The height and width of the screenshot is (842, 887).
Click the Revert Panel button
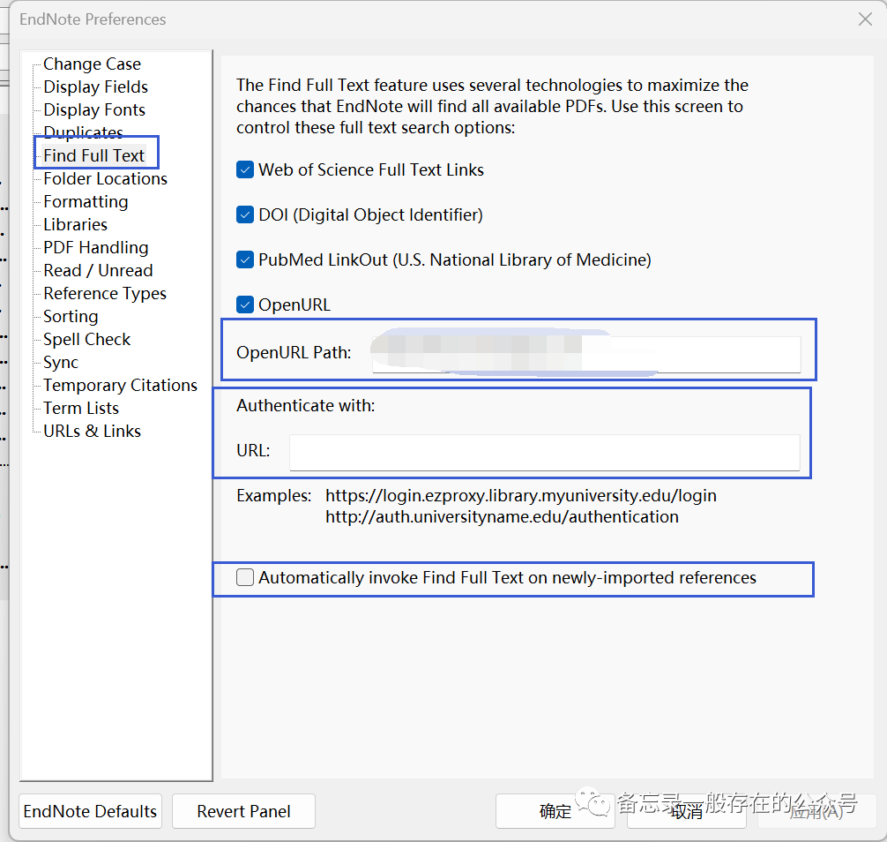click(x=244, y=811)
